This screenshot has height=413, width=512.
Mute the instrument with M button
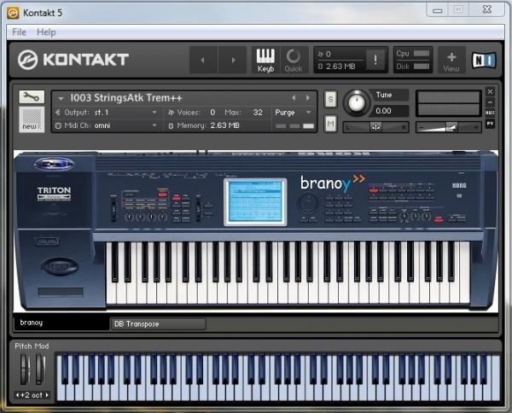pos(330,124)
